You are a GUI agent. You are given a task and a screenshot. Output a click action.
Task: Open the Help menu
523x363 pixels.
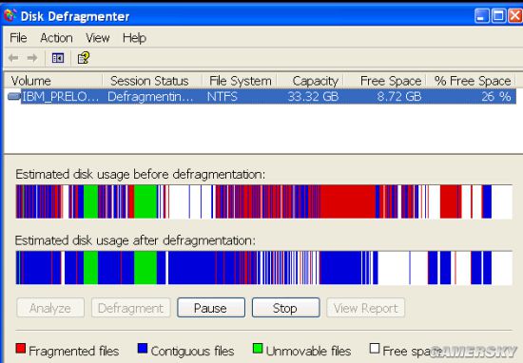pos(134,38)
